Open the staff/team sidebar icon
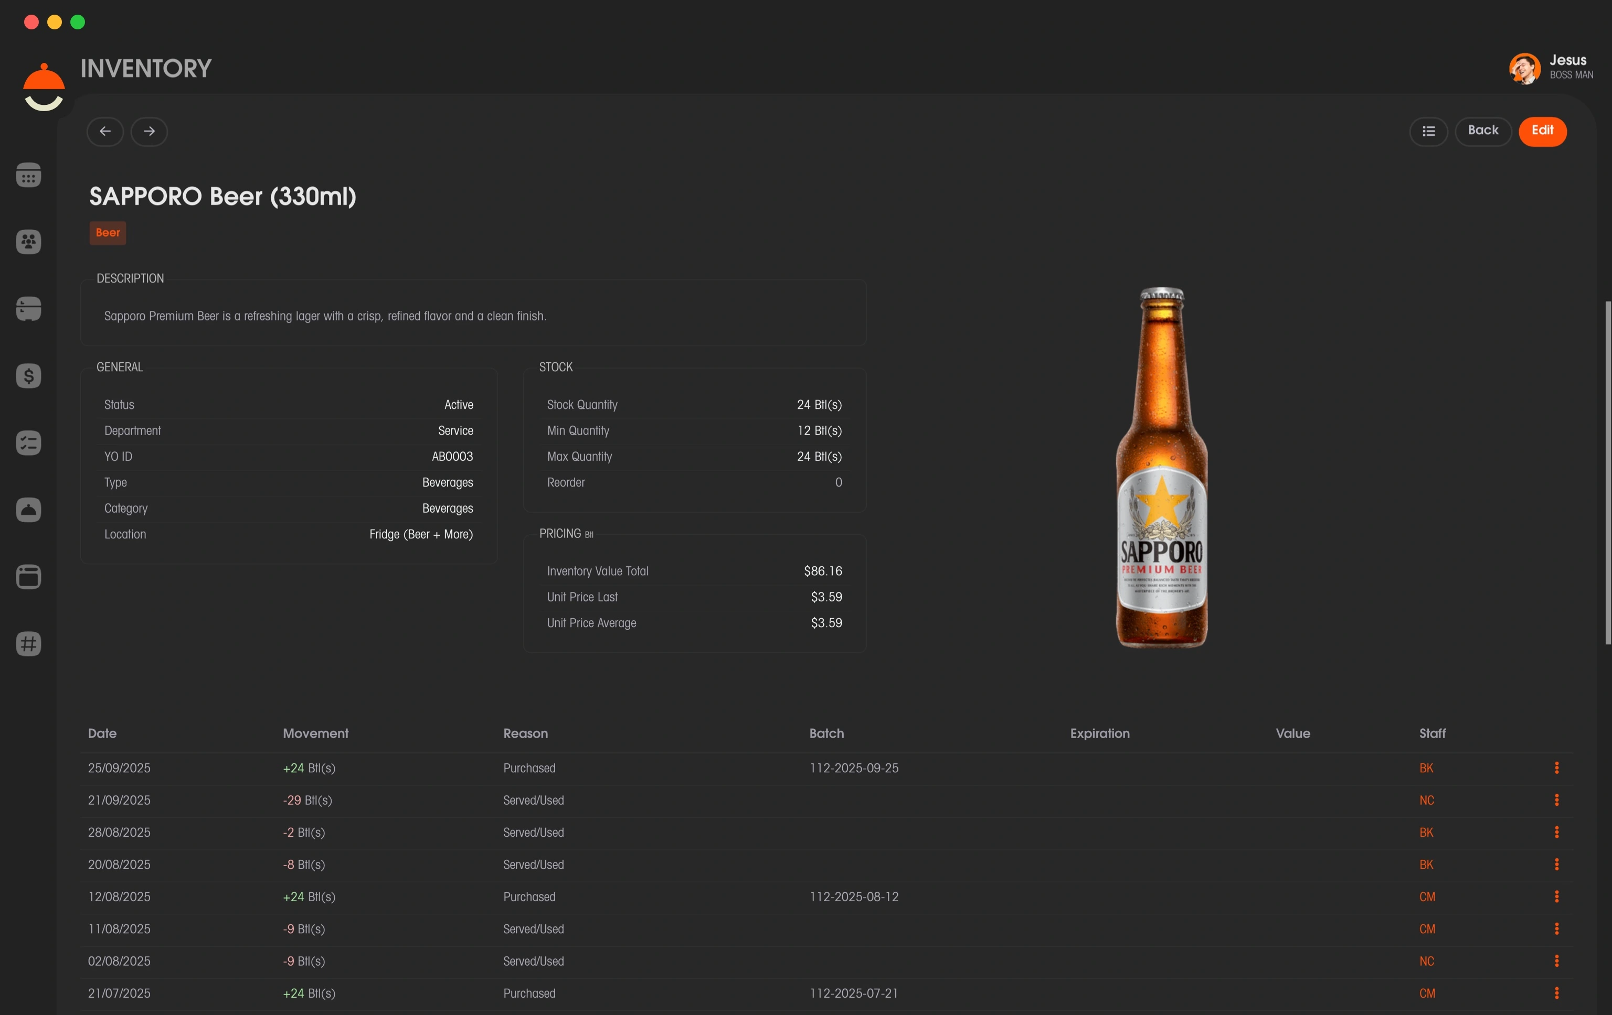The image size is (1612, 1015). click(x=28, y=242)
